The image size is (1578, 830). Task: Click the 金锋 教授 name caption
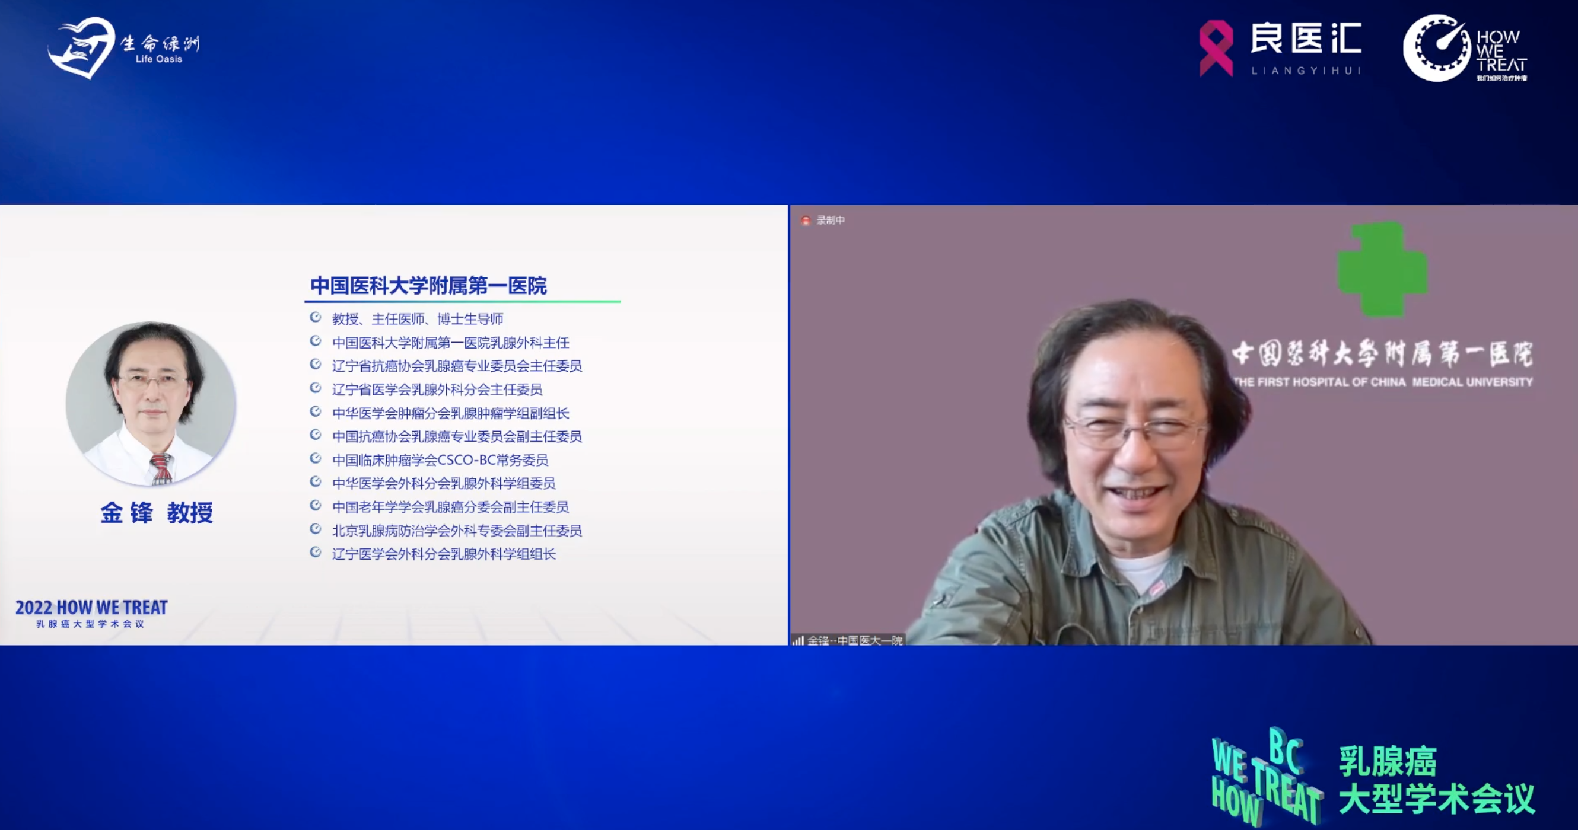tap(157, 513)
